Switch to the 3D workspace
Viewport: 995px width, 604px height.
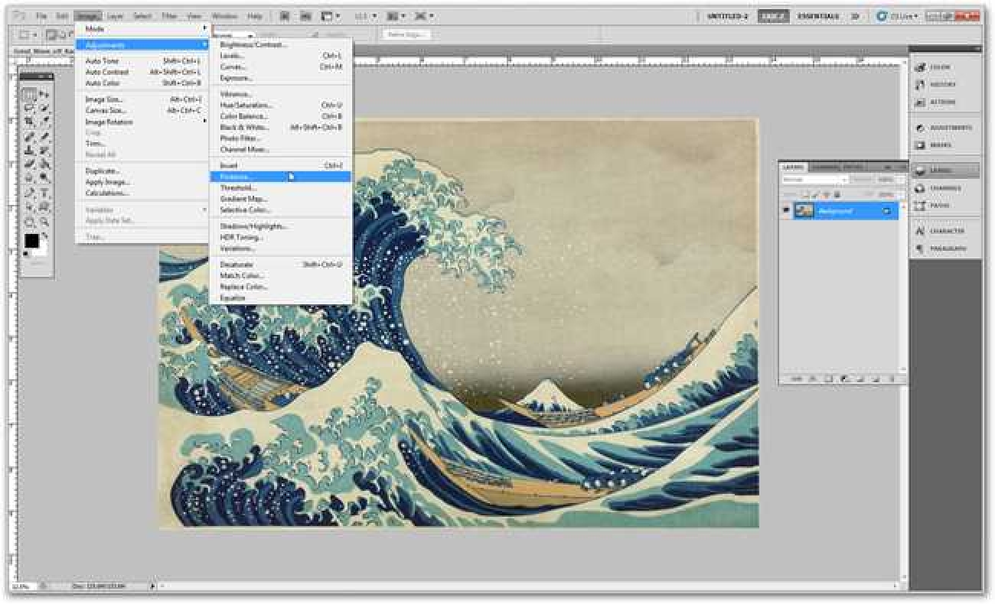pyautogui.click(x=855, y=16)
